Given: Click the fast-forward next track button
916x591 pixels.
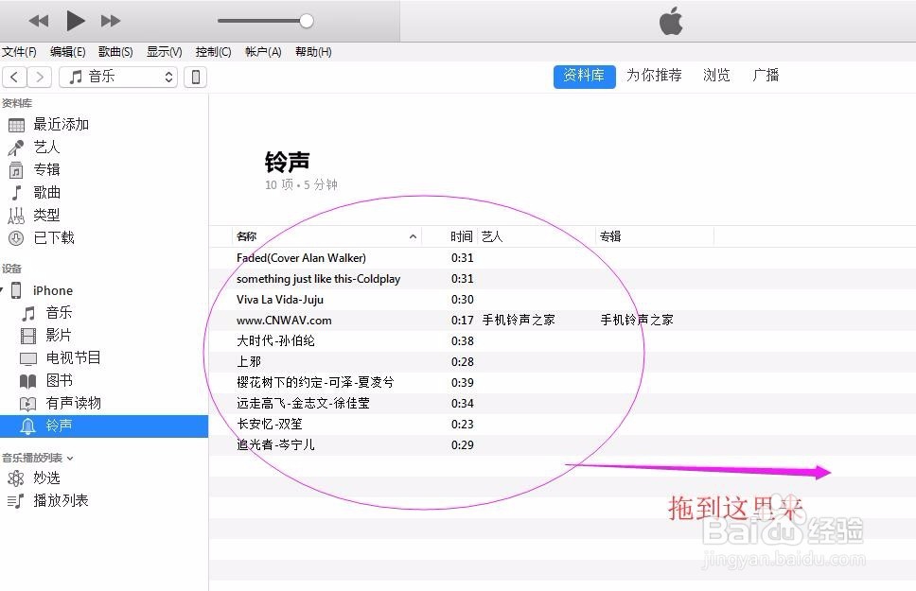Looking at the screenshot, I should point(111,21).
